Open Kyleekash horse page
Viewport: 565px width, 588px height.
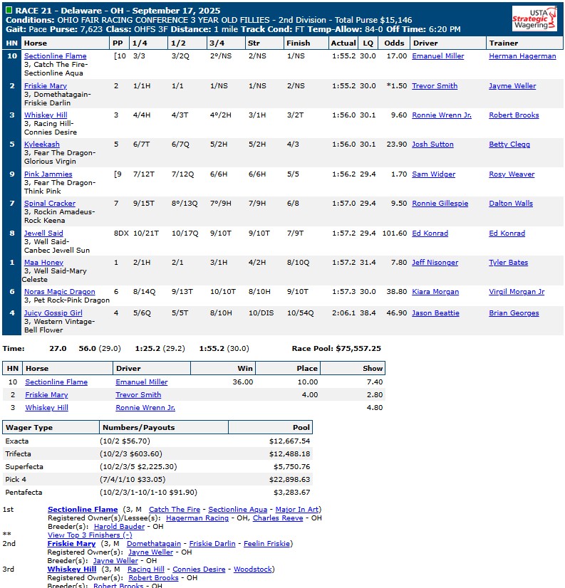click(42, 145)
